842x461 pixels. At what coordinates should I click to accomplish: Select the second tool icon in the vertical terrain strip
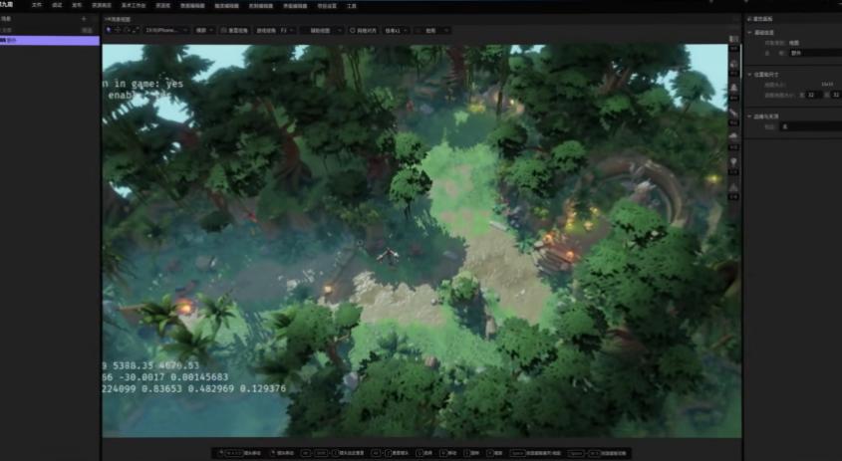point(733,66)
